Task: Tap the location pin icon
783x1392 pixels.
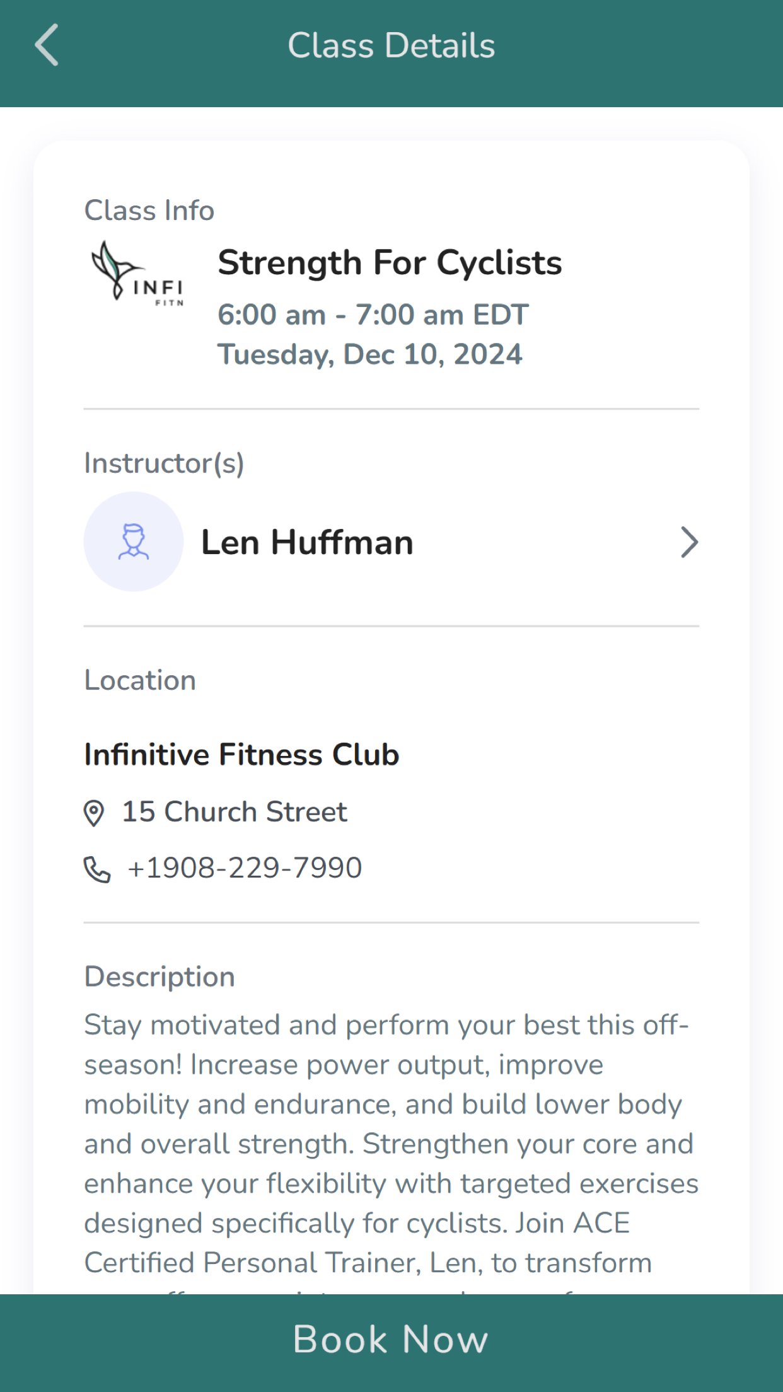Action: pyautogui.click(x=94, y=813)
